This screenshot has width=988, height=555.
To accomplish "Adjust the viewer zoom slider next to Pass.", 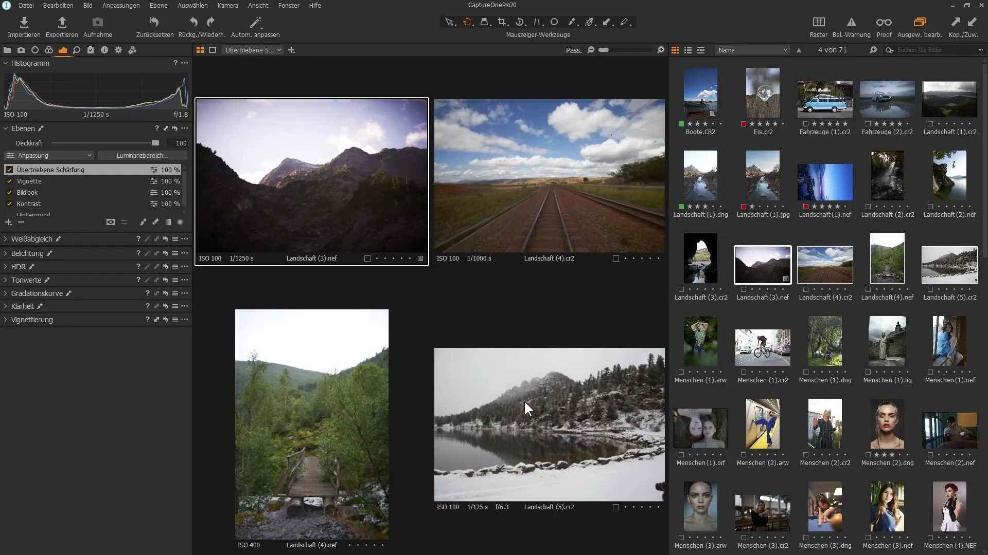I will pyautogui.click(x=626, y=50).
